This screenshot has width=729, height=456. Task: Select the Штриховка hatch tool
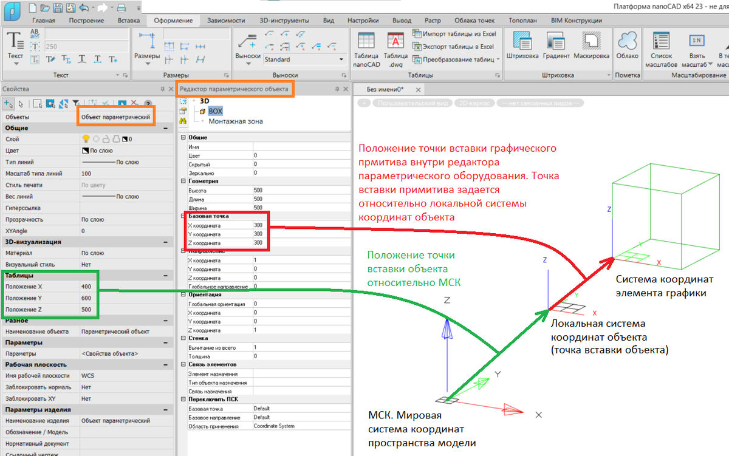[x=522, y=46]
